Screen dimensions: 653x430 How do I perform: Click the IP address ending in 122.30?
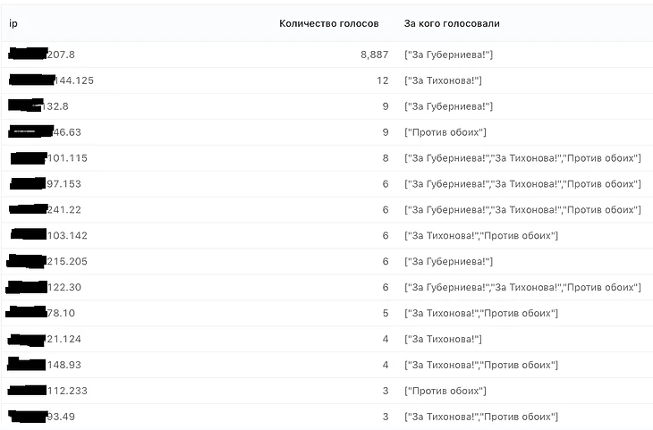pos(64,288)
